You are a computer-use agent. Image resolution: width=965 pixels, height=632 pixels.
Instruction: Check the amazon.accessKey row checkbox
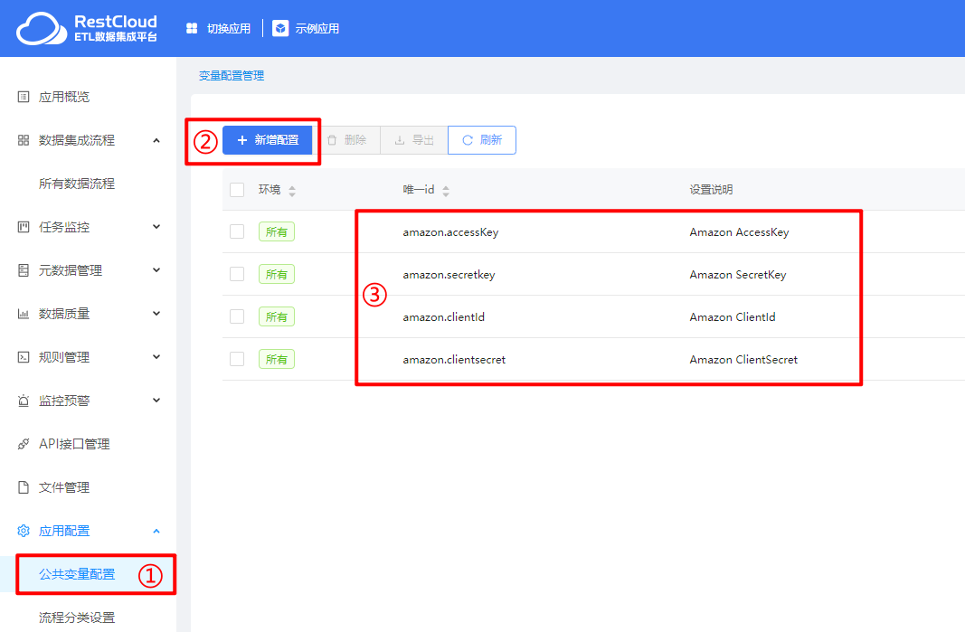click(x=237, y=231)
